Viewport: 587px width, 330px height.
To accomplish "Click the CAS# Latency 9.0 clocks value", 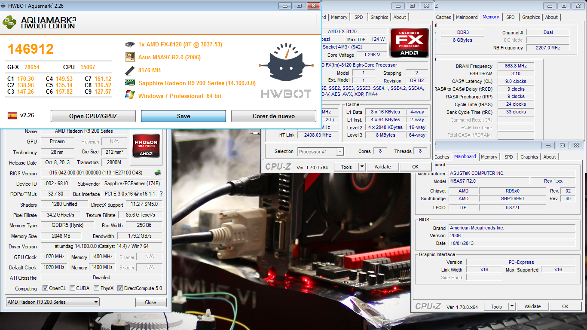I will (x=516, y=81).
